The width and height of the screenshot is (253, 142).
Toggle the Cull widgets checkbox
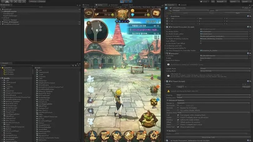coord(178,115)
